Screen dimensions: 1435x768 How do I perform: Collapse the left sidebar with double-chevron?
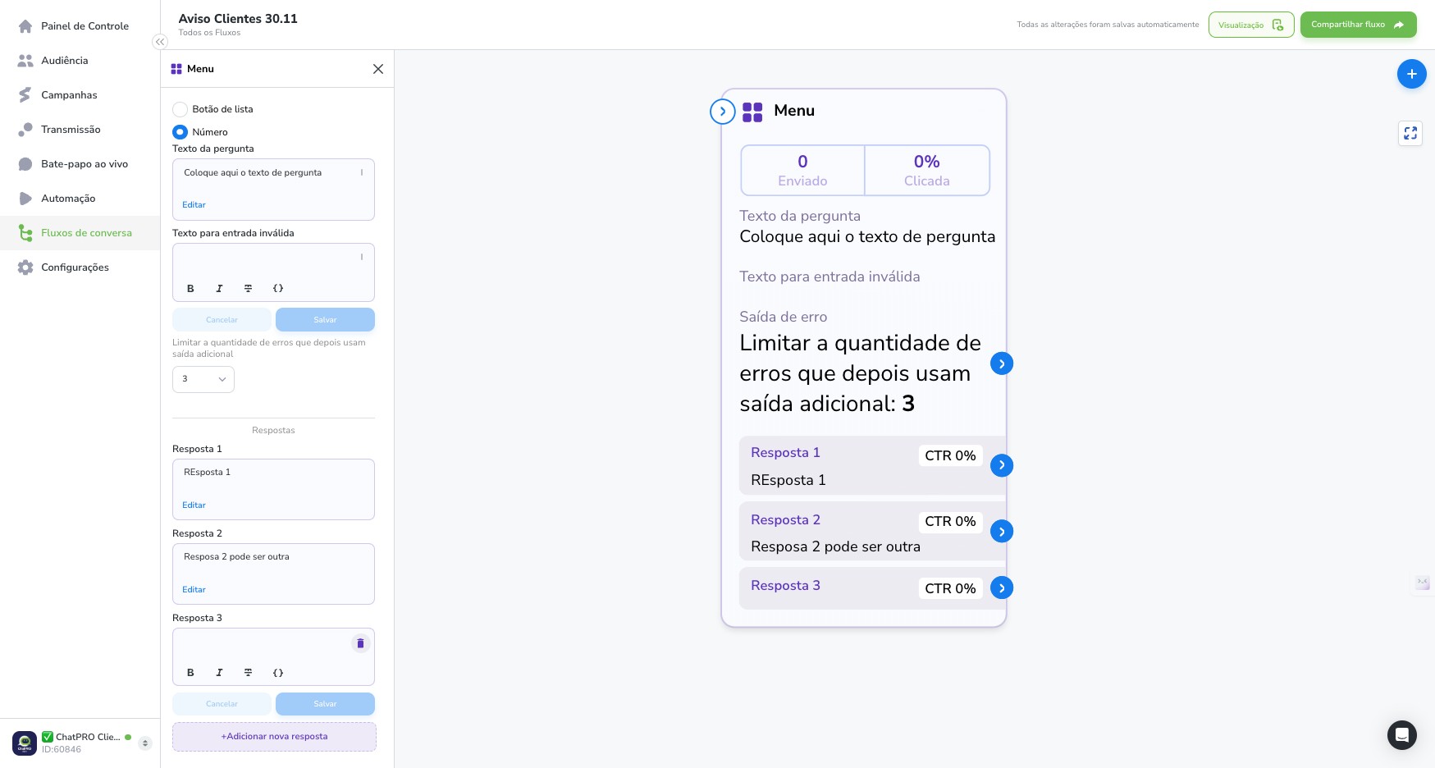coord(160,42)
